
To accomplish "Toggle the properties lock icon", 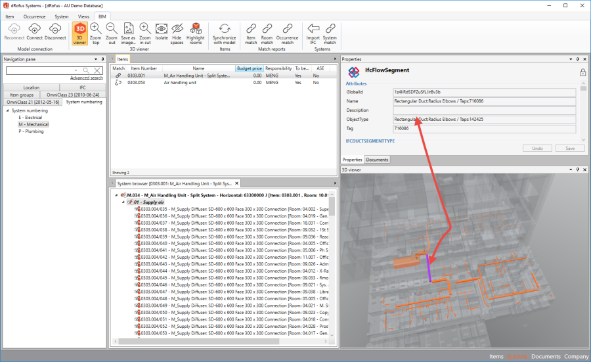I will pos(582,73).
